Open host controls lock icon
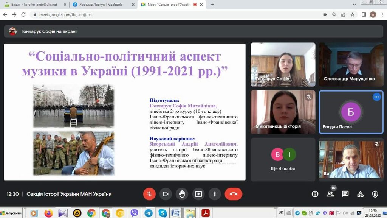 375,194
